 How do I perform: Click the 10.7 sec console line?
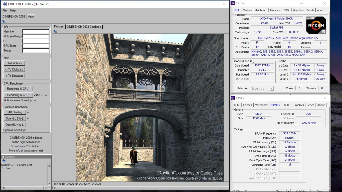(6, 168)
